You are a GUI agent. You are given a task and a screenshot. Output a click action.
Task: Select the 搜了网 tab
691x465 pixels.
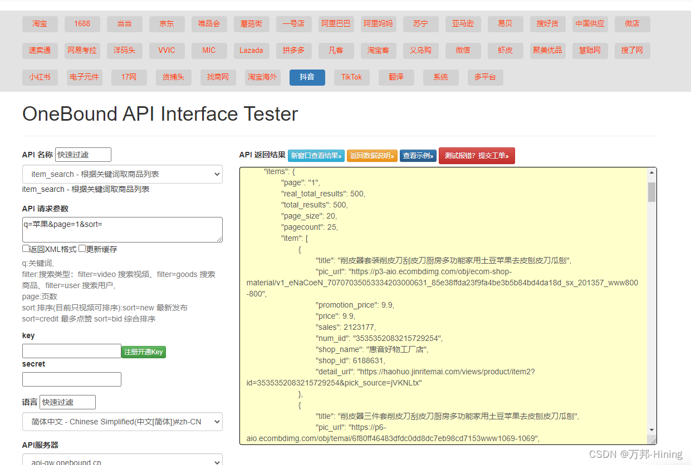(632, 51)
